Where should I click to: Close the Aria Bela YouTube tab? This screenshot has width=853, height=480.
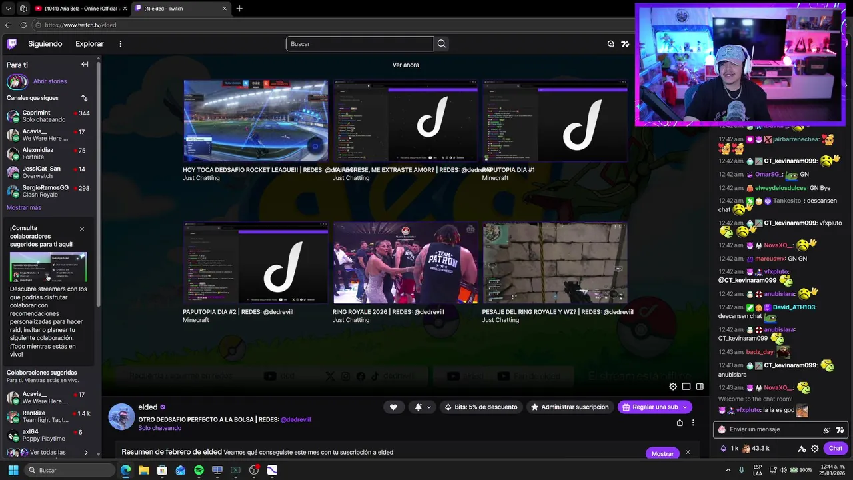click(x=123, y=9)
